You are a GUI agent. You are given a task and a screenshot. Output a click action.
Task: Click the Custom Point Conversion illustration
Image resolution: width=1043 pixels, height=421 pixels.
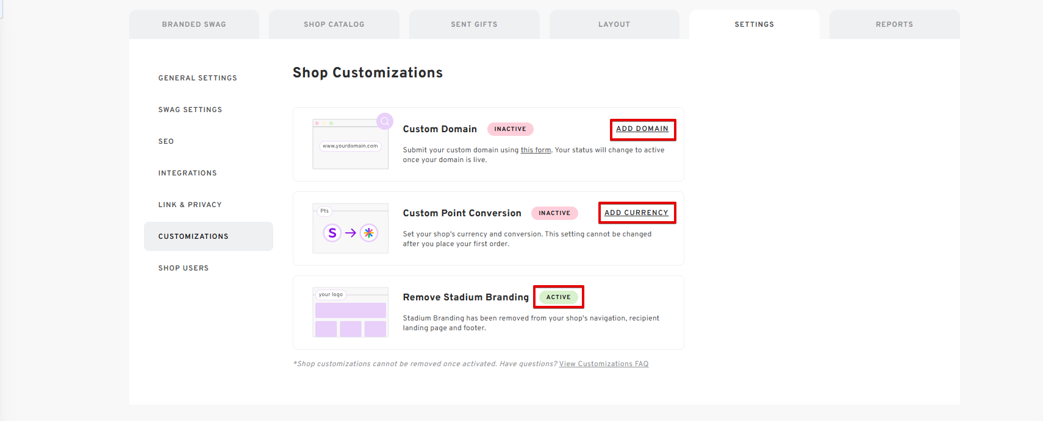click(350, 228)
